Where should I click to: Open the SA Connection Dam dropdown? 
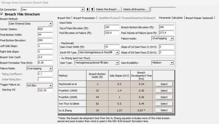click(83, 10)
